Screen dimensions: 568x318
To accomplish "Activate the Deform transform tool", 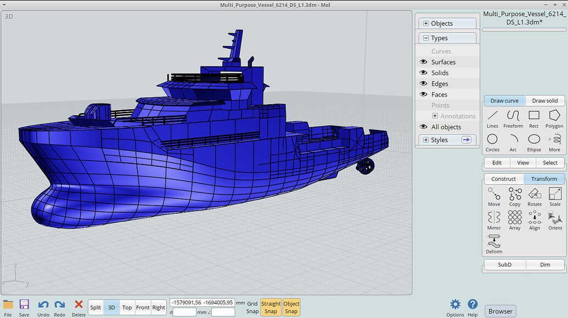I will point(494,244).
